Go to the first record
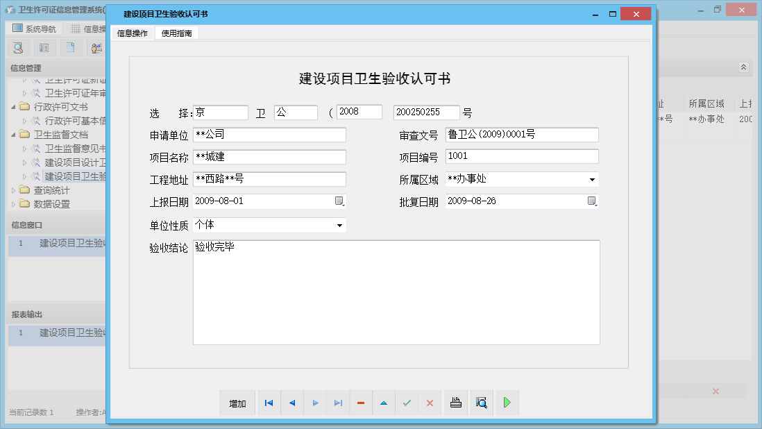The image size is (762, 429). 269,403
